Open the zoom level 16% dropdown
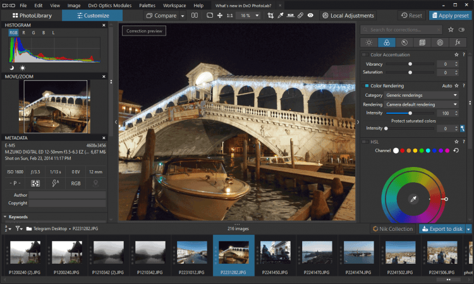The image size is (474, 284). click(x=247, y=15)
